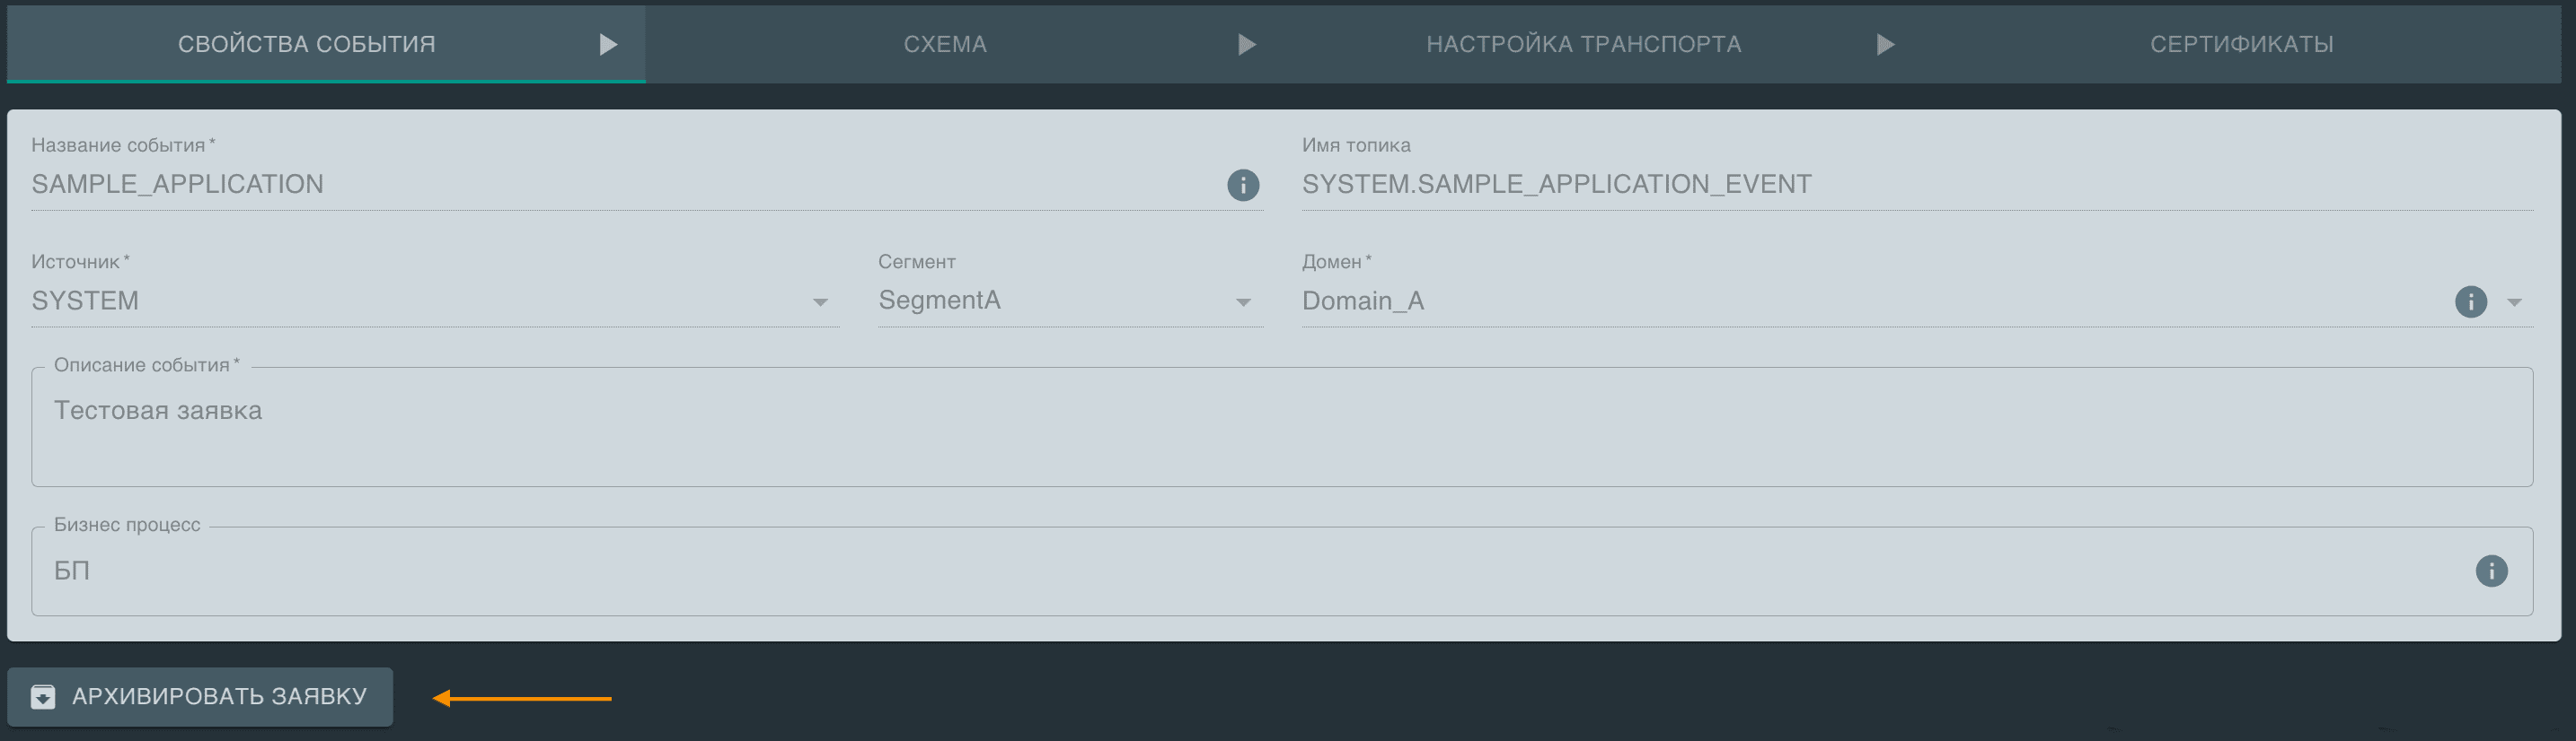
Task: Switch to the СХЕМА tab
Action: (944, 45)
